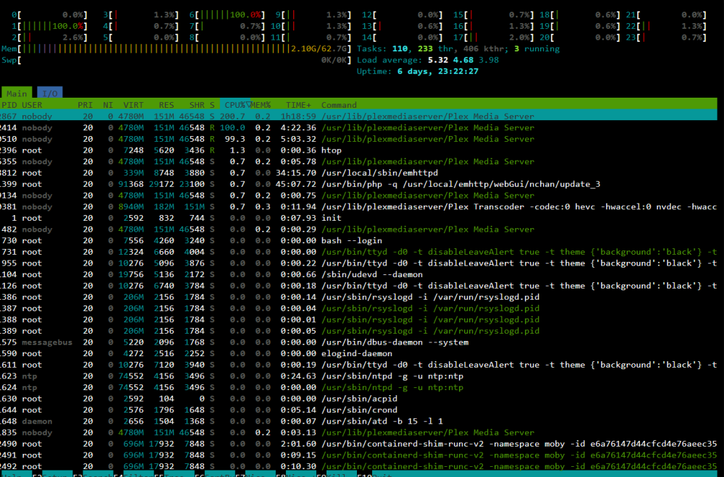This screenshot has height=477, width=724.
Task: Click the daemon user cell
Action: point(37,421)
